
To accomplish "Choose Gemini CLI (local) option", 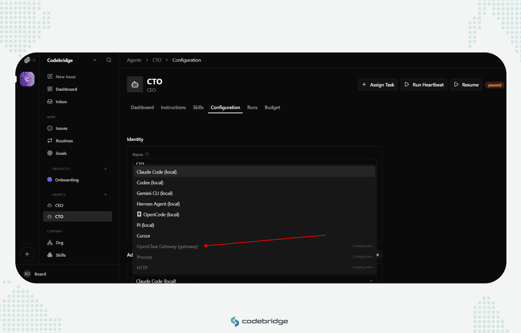I will (x=254, y=193).
